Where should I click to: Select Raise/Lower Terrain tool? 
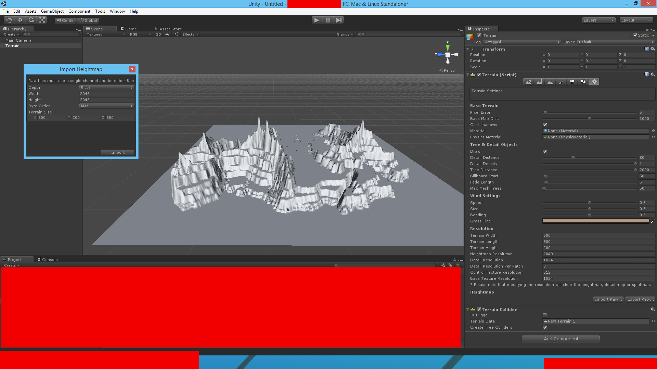(529, 82)
